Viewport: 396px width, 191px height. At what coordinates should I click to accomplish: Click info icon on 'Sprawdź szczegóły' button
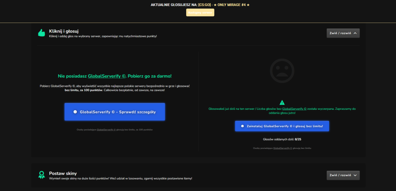[75, 112]
